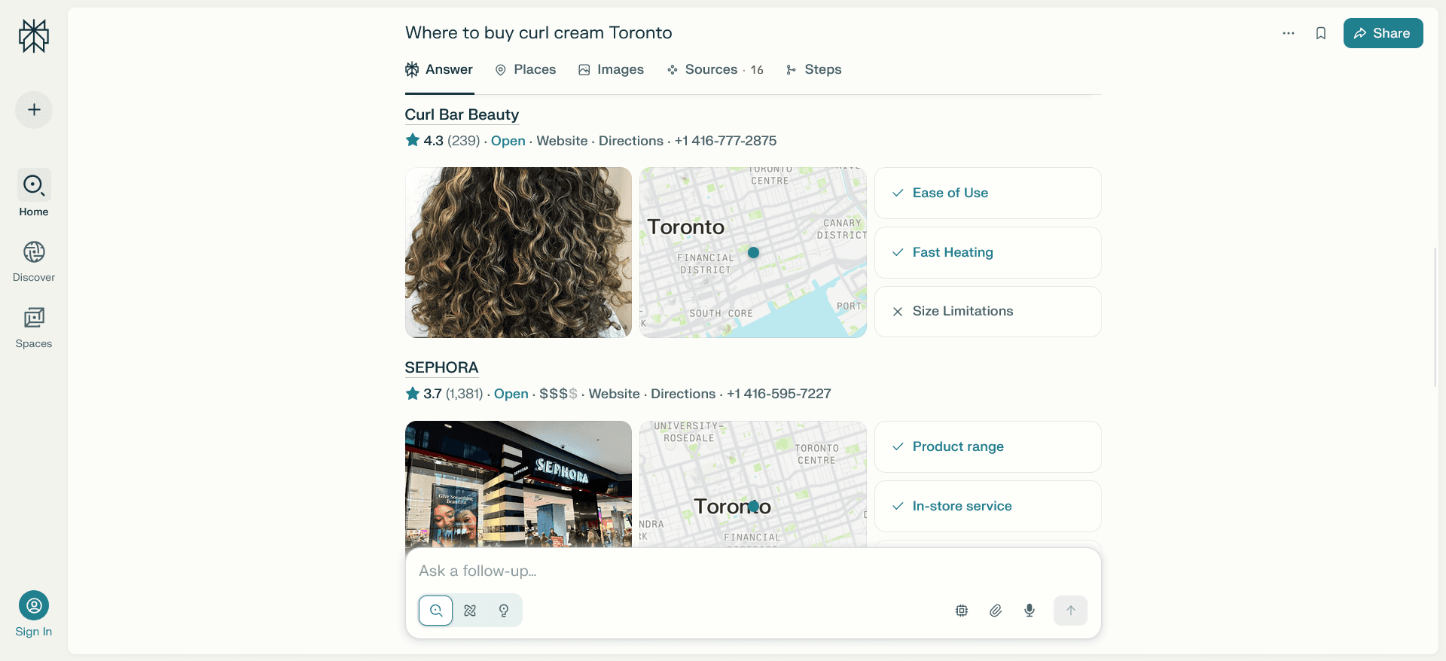
Task: Select the Fast Heating card
Action: pos(988,252)
